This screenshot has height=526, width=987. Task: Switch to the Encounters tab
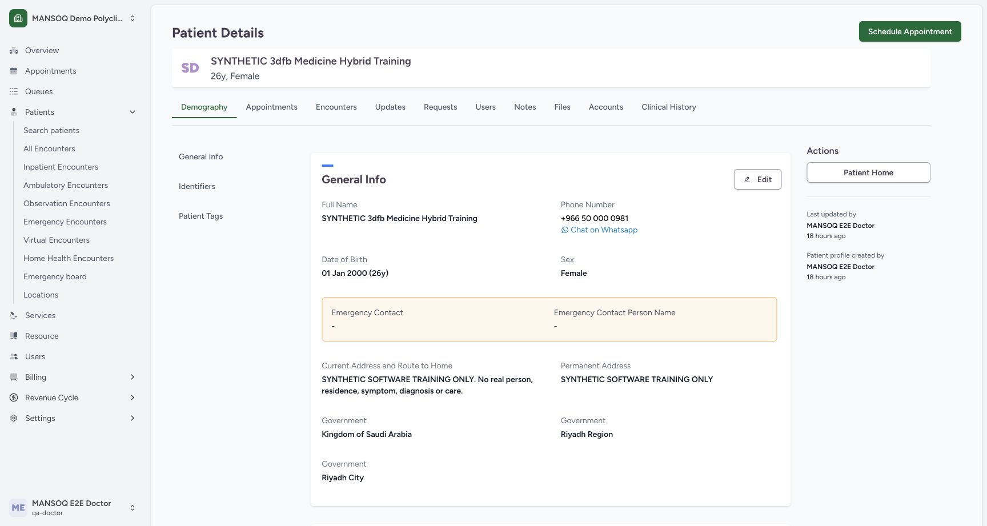336,107
